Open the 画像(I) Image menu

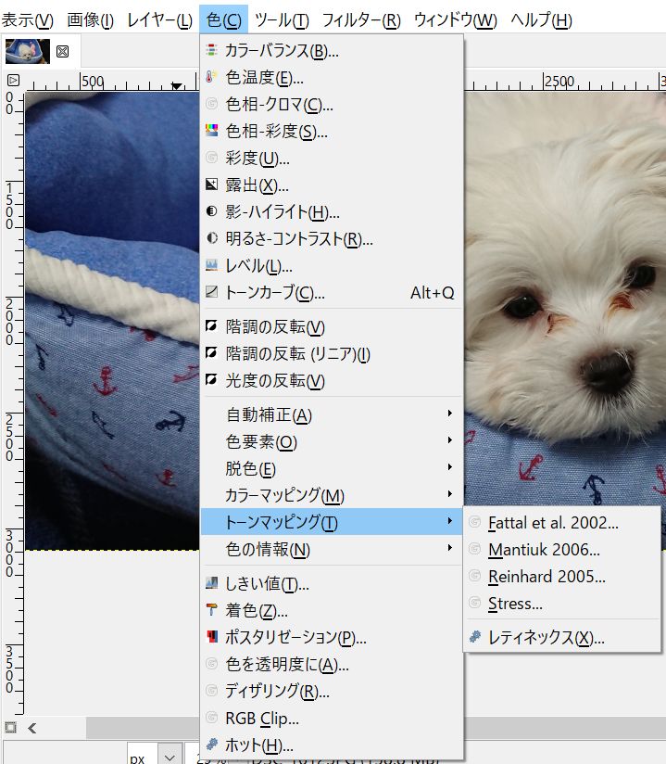pos(91,20)
